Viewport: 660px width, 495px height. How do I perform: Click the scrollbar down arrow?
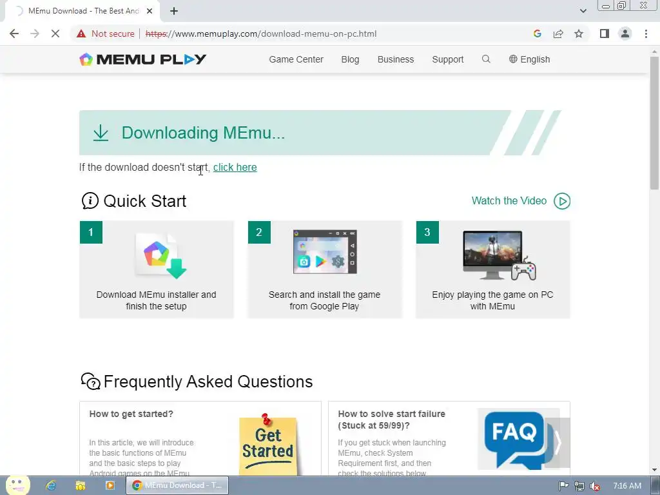coord(655,470)
